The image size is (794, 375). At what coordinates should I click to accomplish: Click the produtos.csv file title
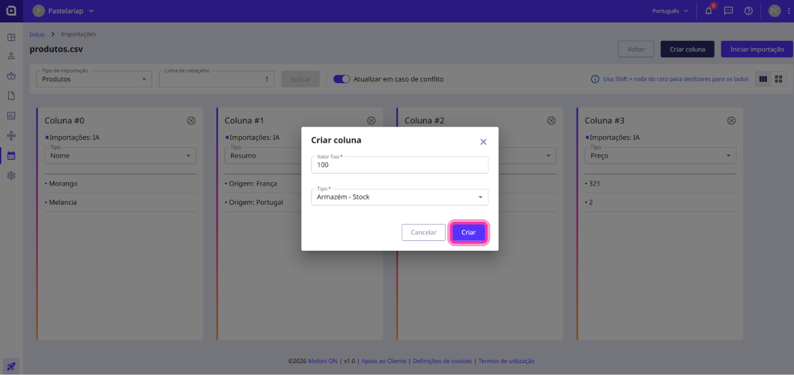click(x=56, y=50)
